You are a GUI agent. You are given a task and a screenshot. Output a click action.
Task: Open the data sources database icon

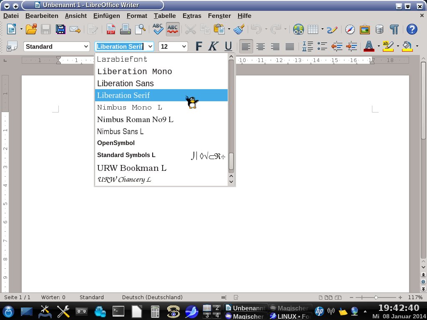point(379,29)
